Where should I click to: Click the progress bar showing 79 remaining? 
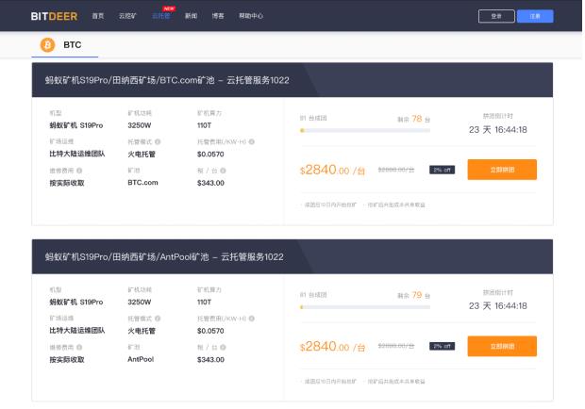pos(365,307)
